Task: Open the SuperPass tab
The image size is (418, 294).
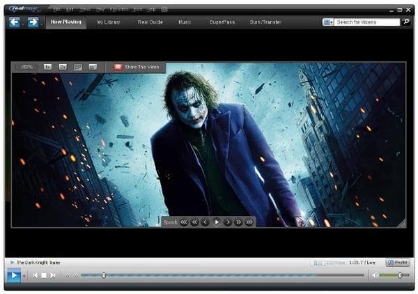Action: point(222,22)
